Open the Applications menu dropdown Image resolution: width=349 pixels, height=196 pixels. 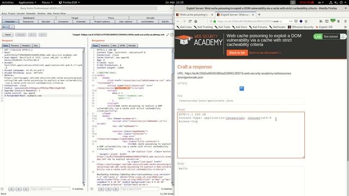pyautogui.click(x=27, y=2)
